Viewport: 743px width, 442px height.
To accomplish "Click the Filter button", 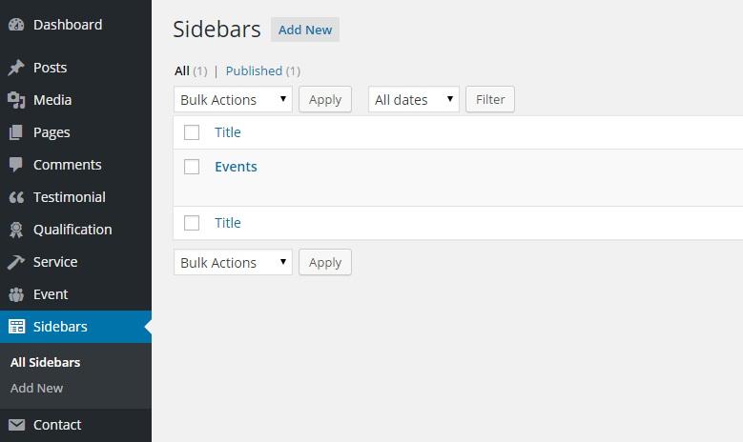I will (490, 100).
